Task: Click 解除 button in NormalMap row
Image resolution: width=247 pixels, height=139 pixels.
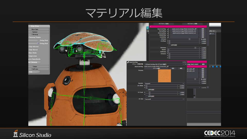Action: (203, 31)
